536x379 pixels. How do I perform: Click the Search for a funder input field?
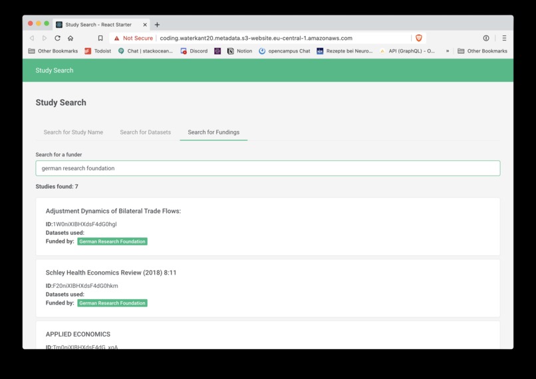pos(268,168)
